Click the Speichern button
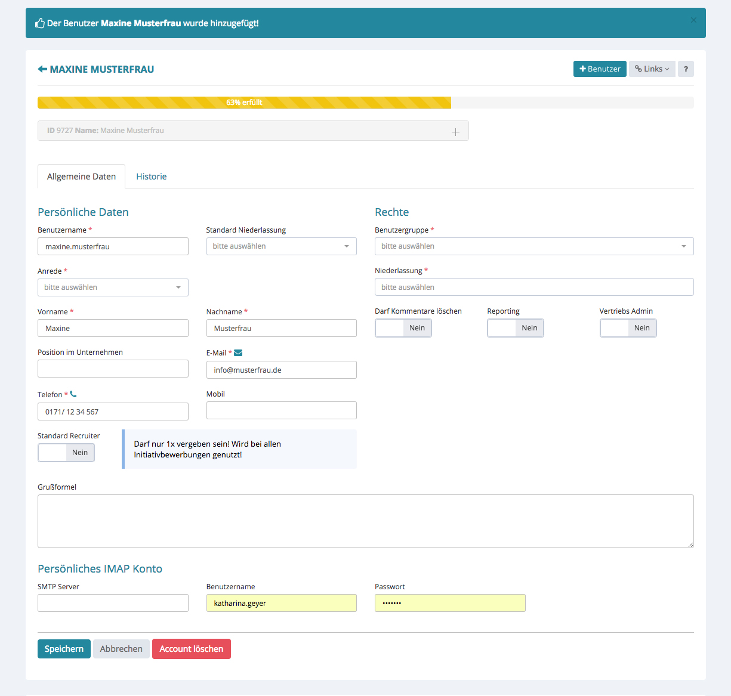The width and height of the screenshot is (731, 696). [x=64, y=649]
